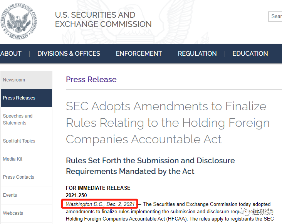Open the Enforcement menu

coord(139,54)
